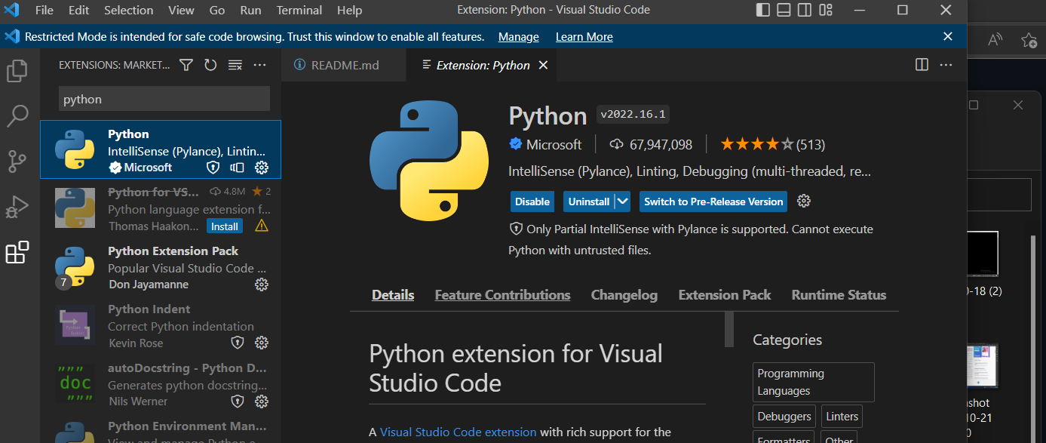
Task: Expand the Uninstall dropdown arrow
Action: 622,202
